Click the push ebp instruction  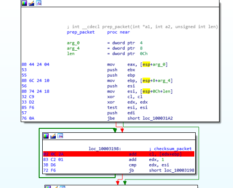click(121, 75)
